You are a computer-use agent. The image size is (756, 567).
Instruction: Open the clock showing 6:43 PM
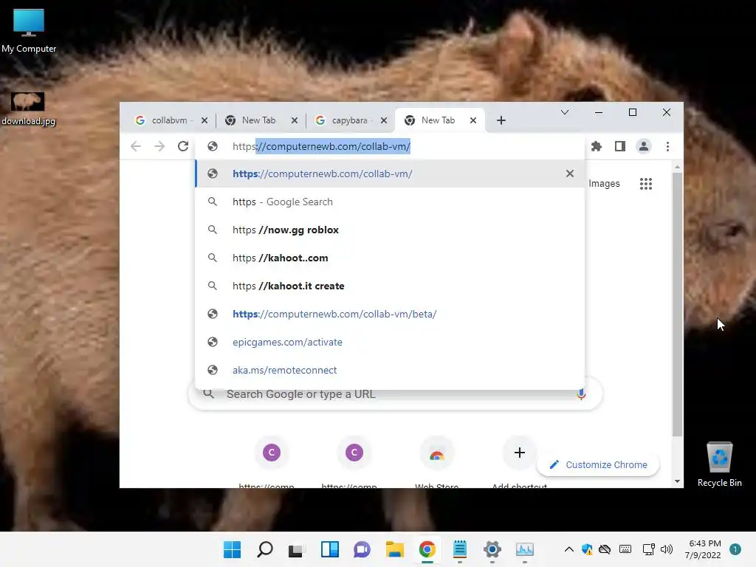(703, 549)
